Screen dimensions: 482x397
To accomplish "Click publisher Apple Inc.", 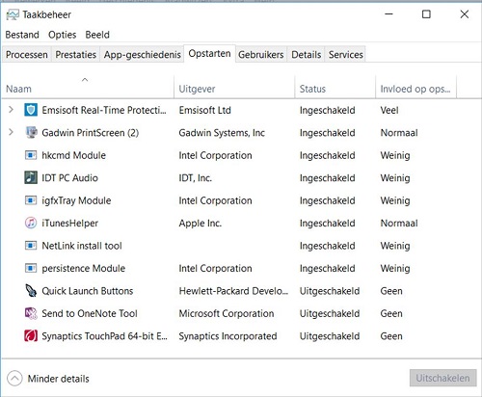I will (x=201, y=224).
